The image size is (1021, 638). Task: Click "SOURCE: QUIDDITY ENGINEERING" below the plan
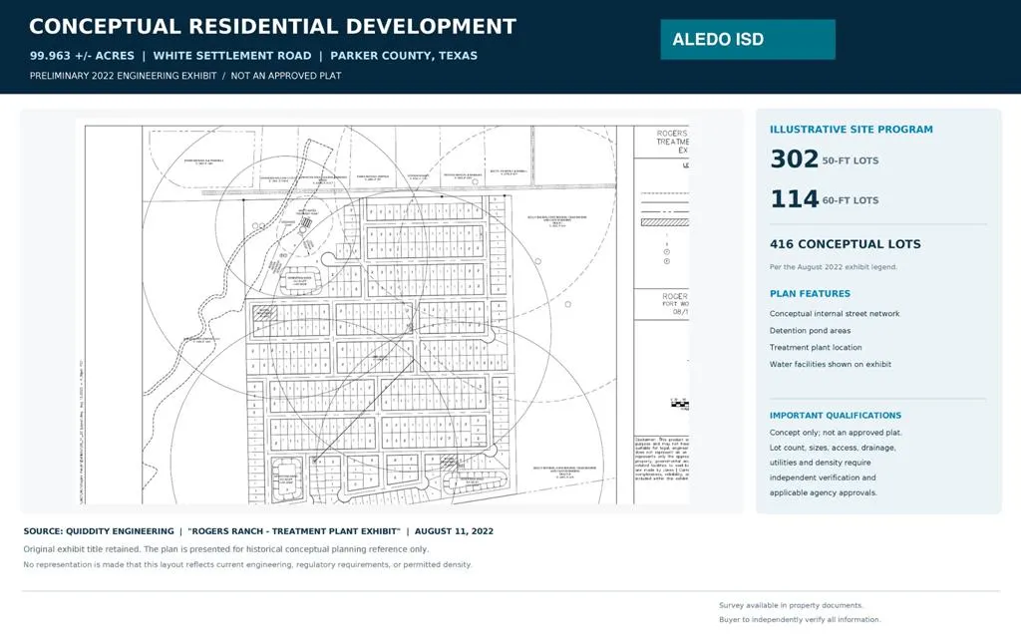point(99,531)
